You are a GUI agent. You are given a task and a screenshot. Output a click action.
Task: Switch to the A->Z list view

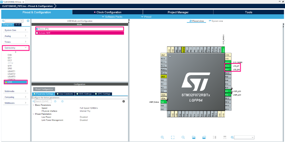coord(18,25)
